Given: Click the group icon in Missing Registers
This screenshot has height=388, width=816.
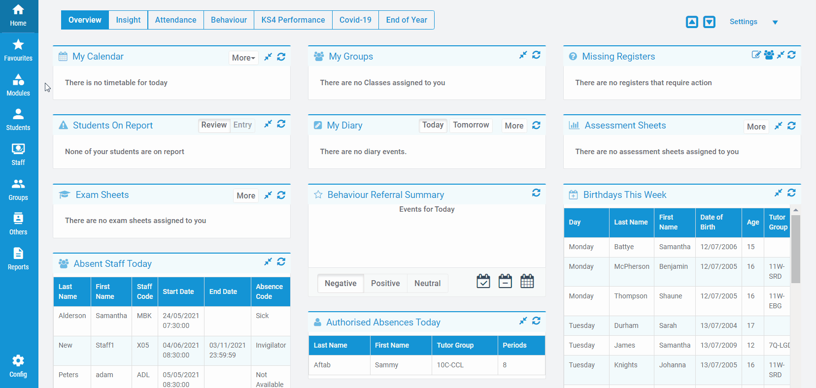Looking at the screenshot, I should coord(769,55).
